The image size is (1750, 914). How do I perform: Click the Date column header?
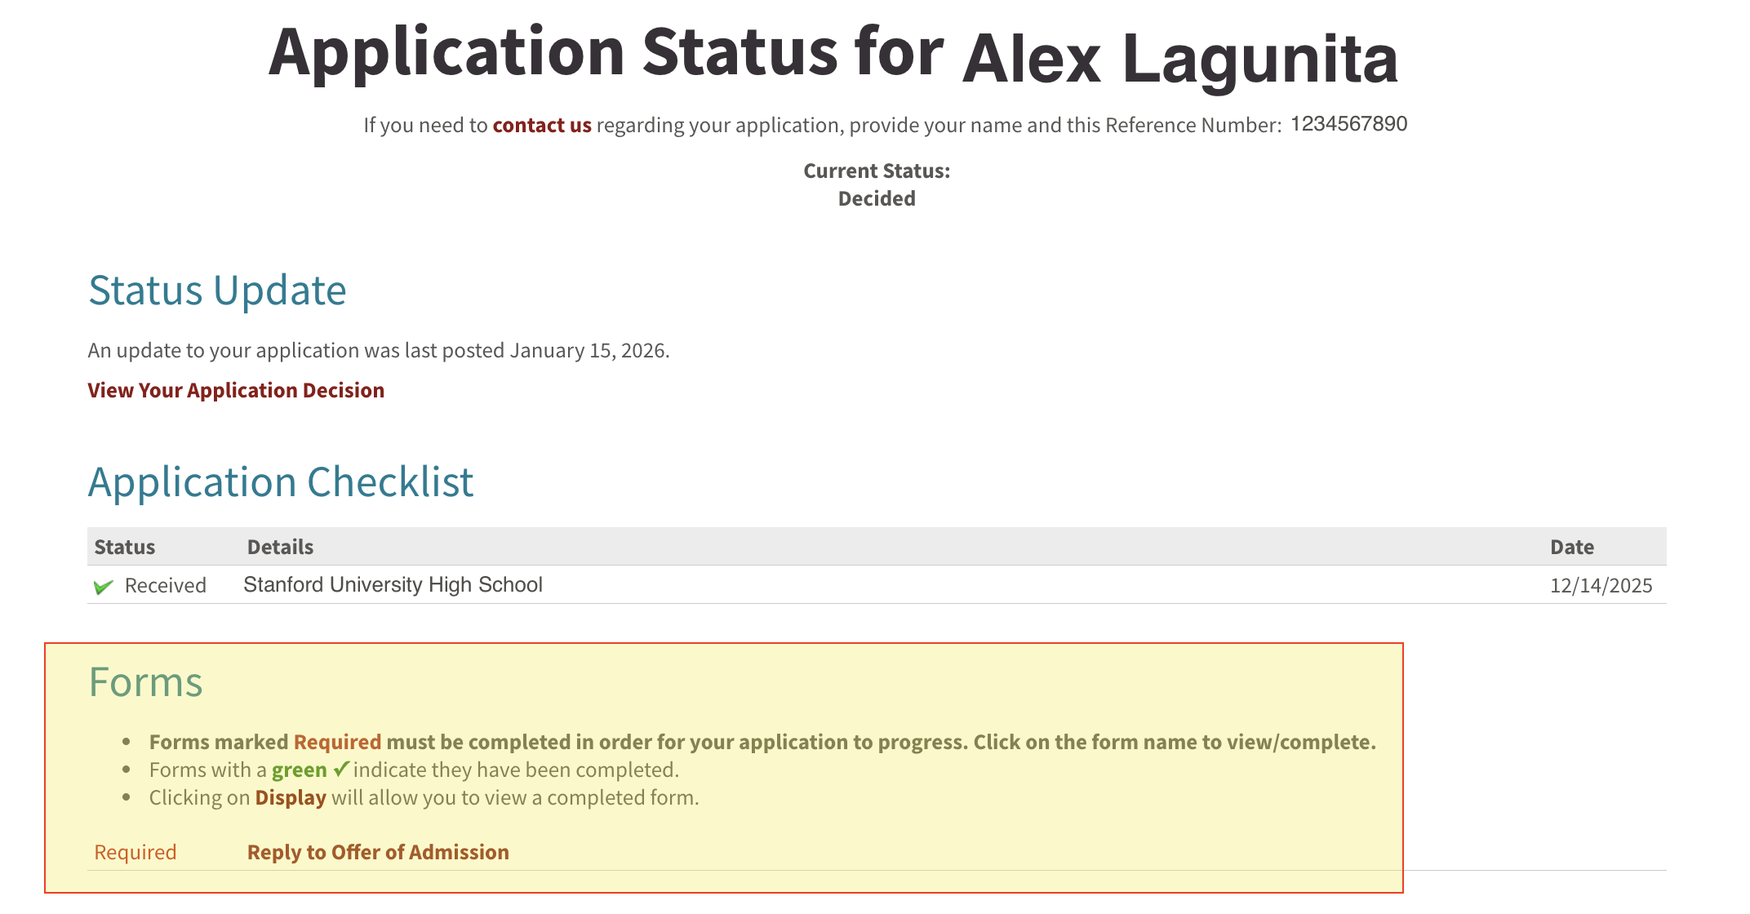(1572, 547)
